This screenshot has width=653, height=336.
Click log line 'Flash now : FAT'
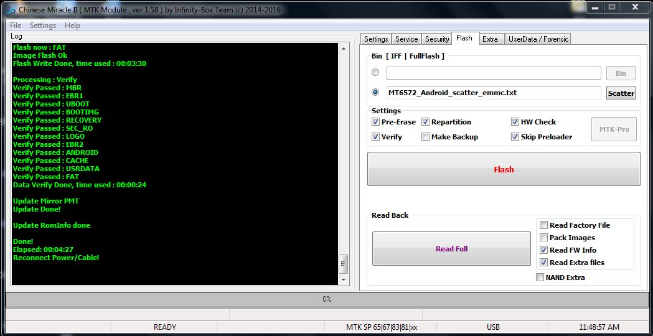pos(39,47)
